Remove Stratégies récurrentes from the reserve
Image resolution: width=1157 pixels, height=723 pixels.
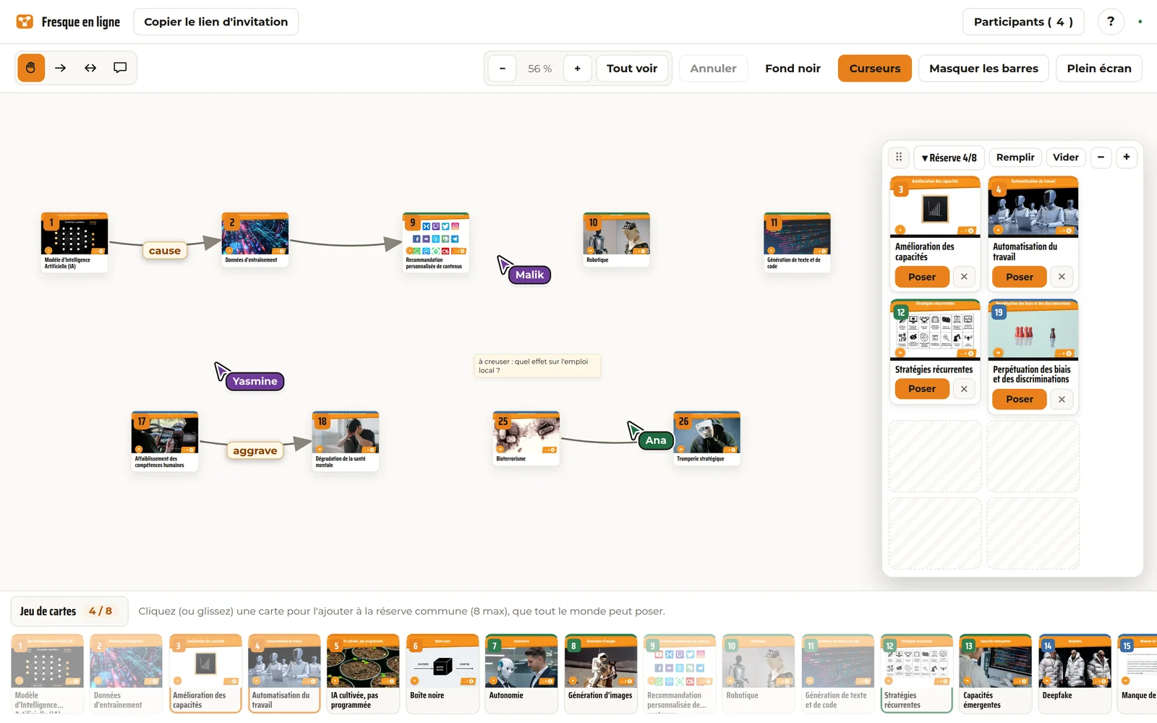tap(964, 389)
